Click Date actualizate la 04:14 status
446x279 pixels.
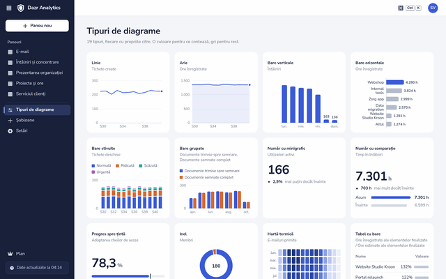[x=37, y=268]
